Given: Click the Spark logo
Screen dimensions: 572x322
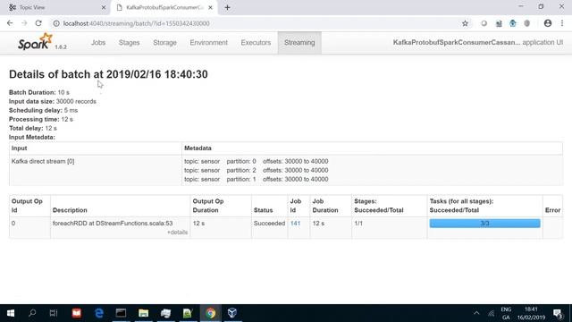Looking at the screenshot, I should [36, 42].
